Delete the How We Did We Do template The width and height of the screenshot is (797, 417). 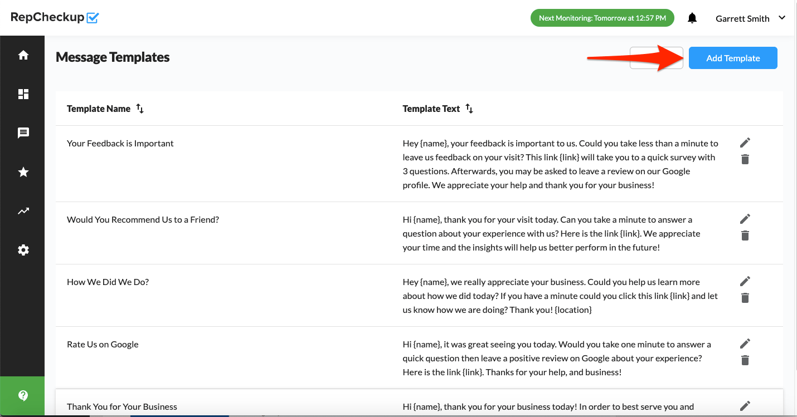tap(745, 298)
